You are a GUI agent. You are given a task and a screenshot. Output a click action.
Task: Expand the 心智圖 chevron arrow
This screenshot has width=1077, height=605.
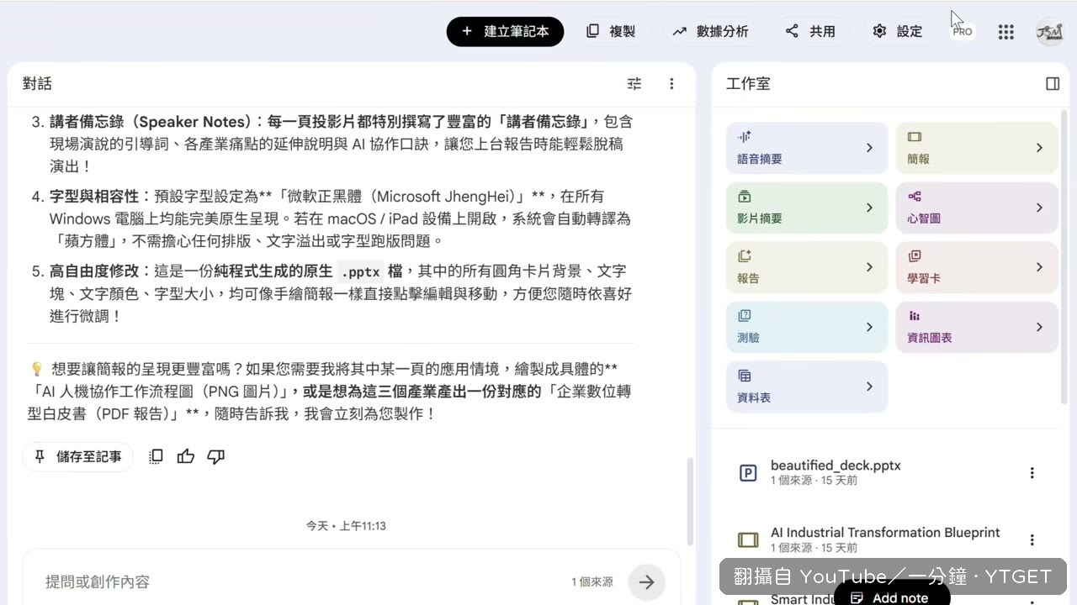[x=1039, y=208]
